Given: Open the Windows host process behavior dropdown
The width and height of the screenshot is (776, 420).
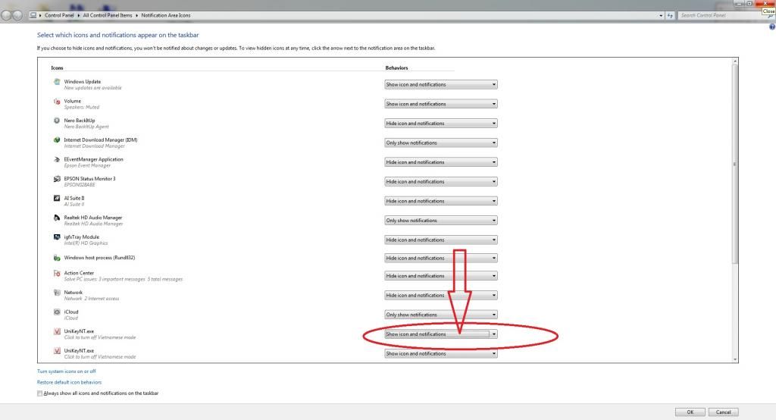Looking at the screenshot, I should tap(441, 258).
